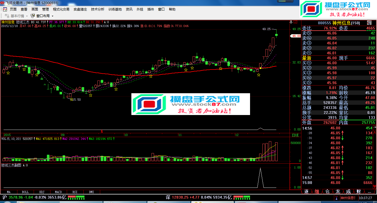
Task: Open the 技术分析 menu
Action: [98, 9]
